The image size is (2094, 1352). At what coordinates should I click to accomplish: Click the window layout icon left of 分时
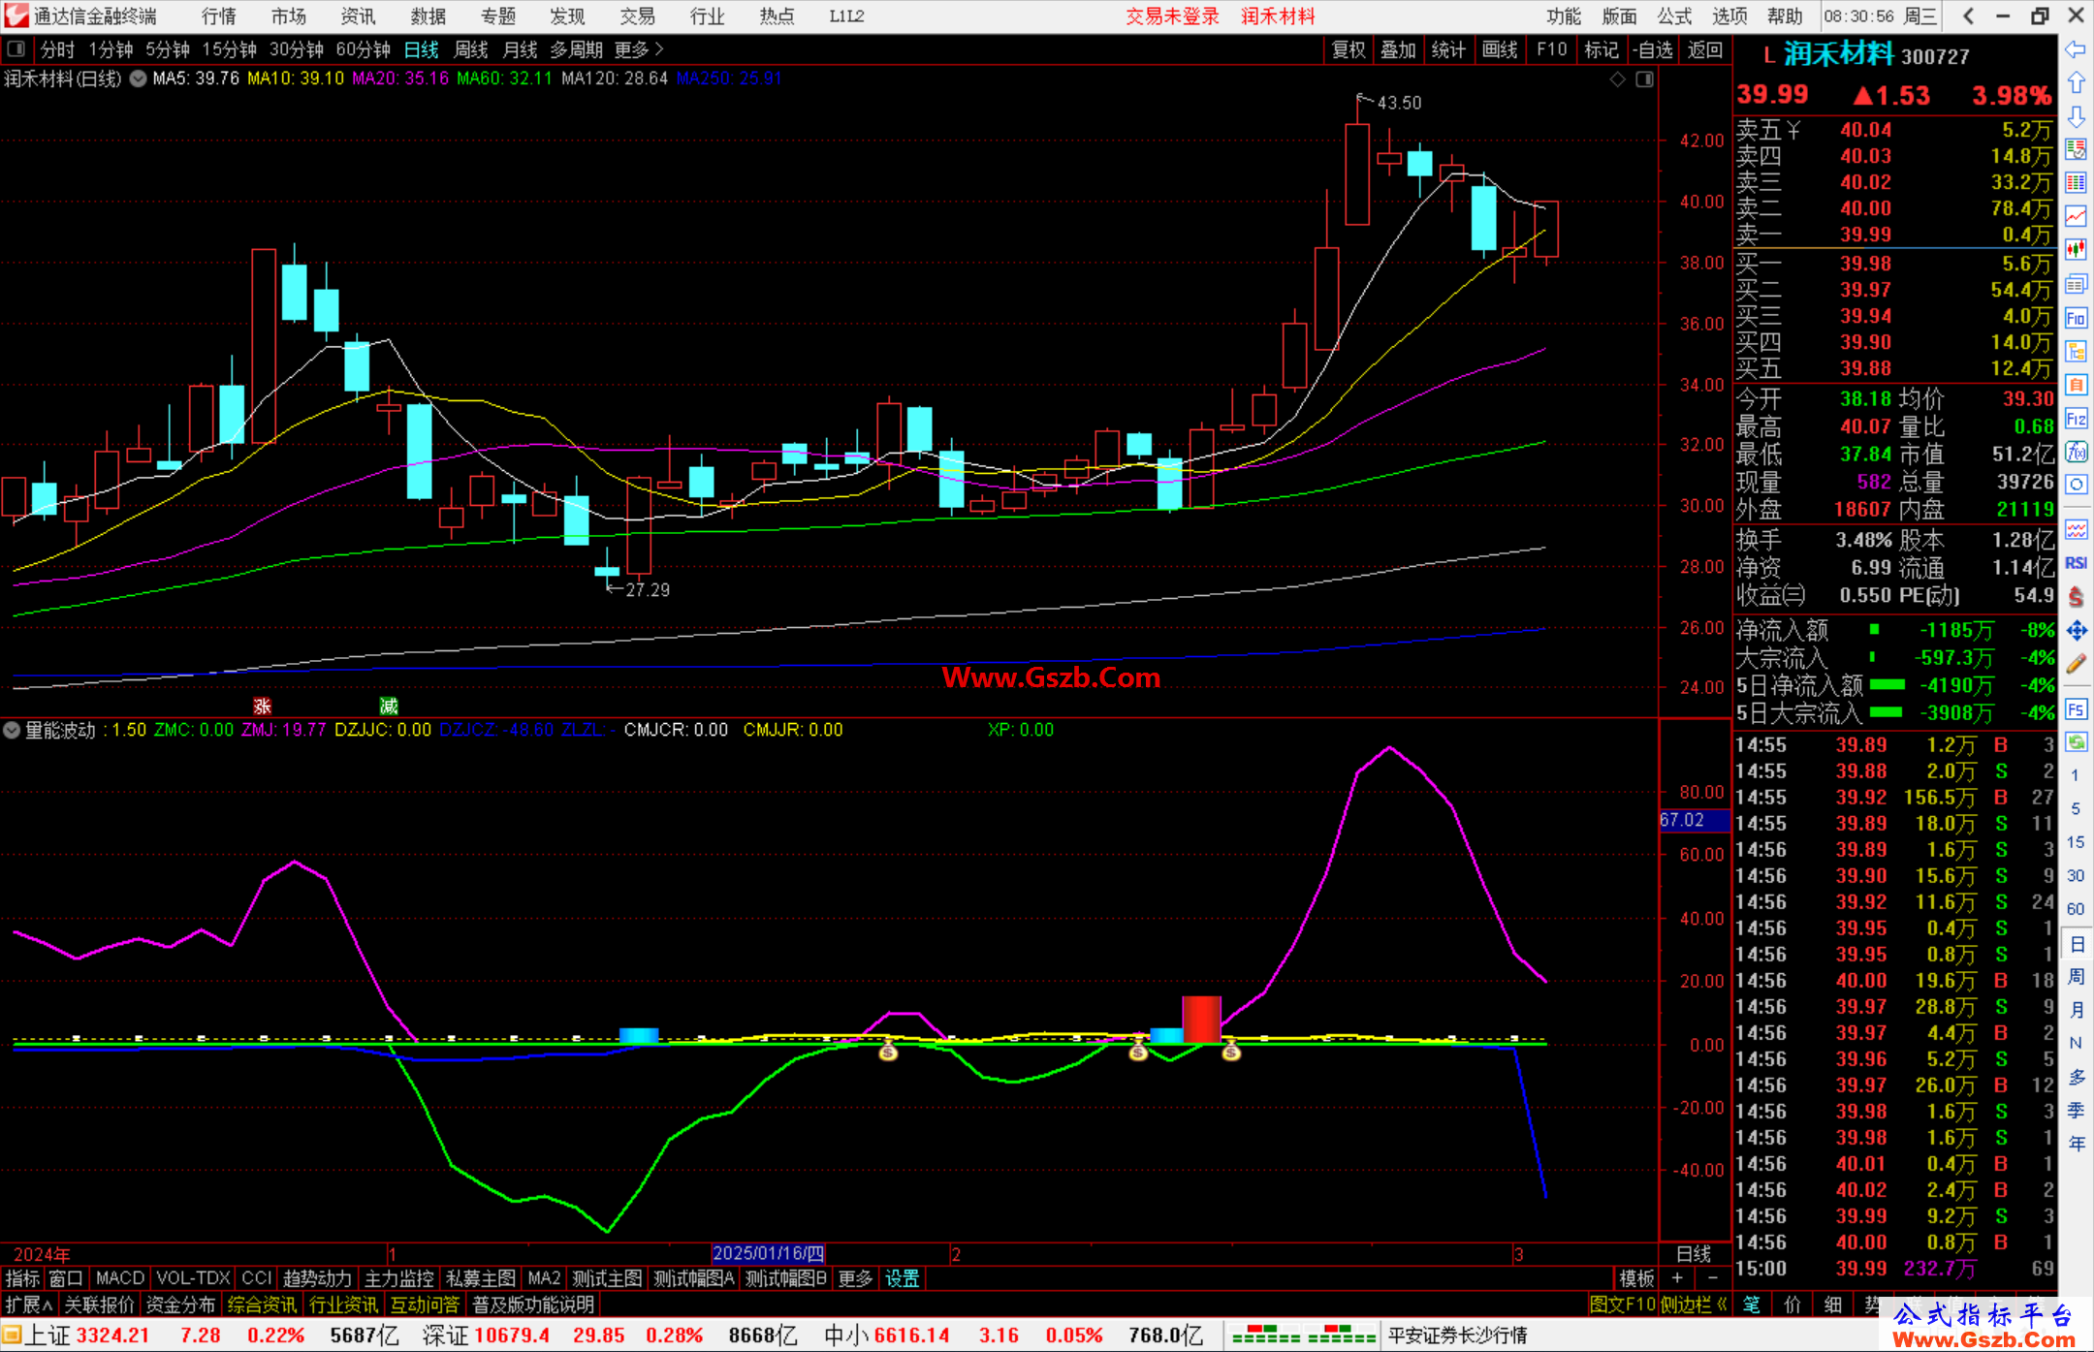point(16,48)
